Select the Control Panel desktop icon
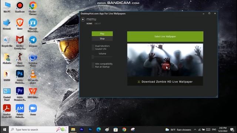The image size is (237, 133). click(7, 94)
